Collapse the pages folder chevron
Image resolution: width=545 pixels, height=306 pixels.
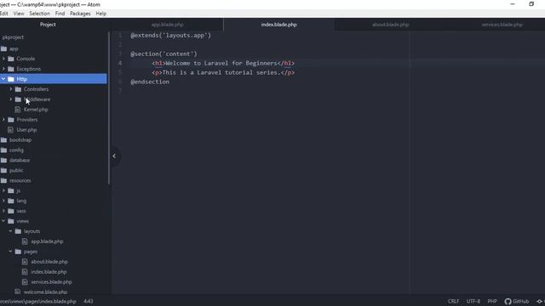tap(11, 252)
